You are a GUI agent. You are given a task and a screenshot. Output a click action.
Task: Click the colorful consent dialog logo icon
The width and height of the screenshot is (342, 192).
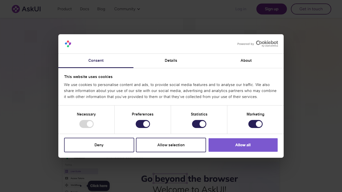[68, 44]
